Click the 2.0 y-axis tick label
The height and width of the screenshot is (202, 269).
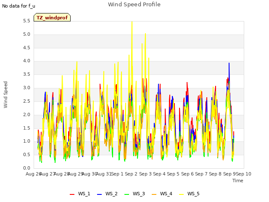coord(26,114)
